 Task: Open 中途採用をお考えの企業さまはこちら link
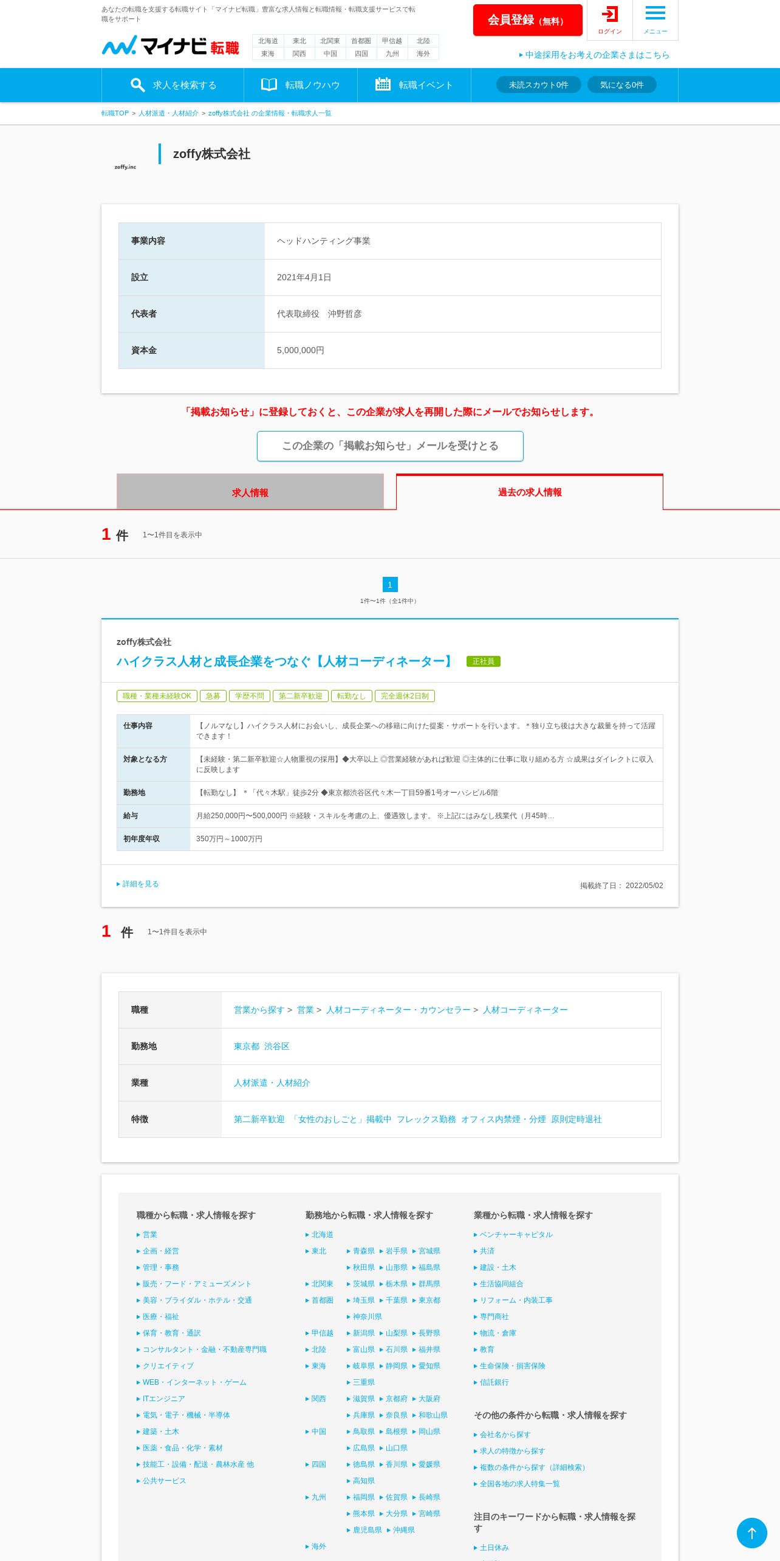coord(594,55)
